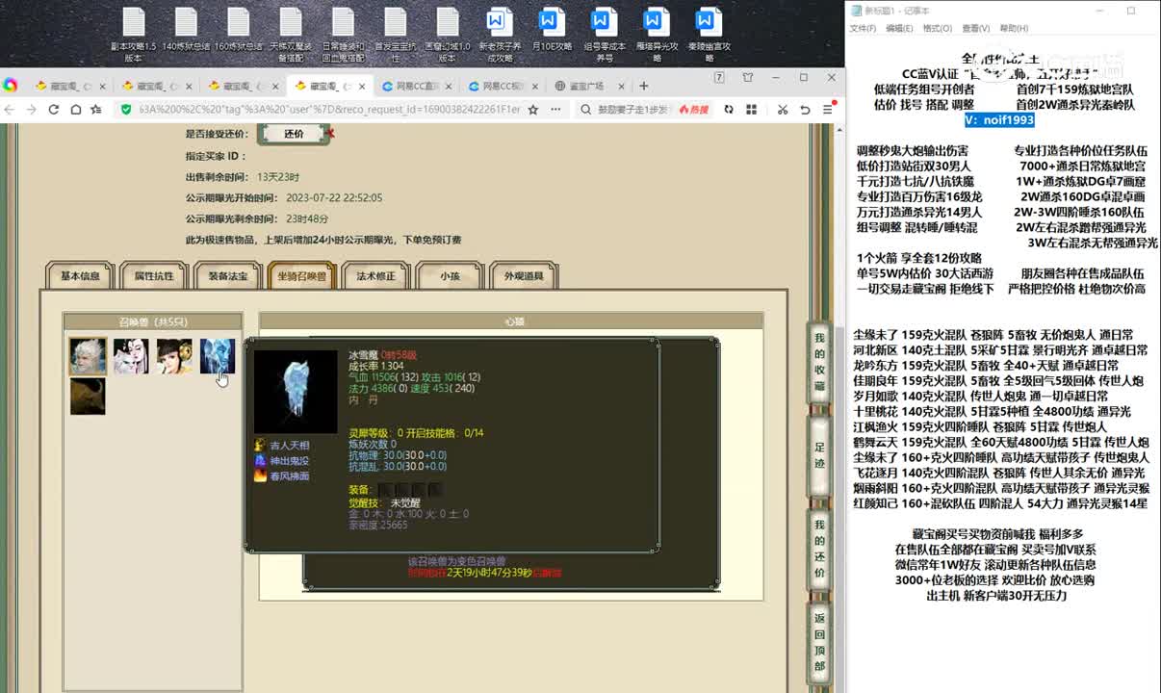Open Notepad 文件(F) menu

[863, 29]
